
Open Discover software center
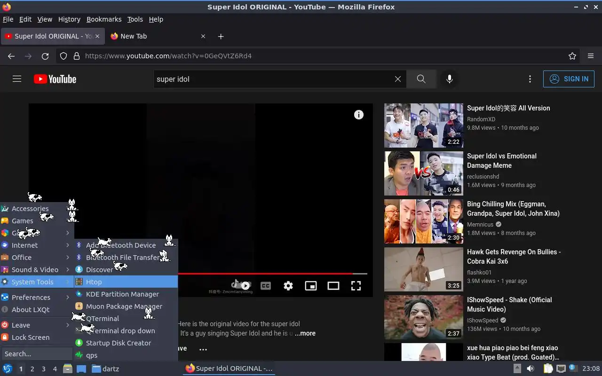126,269
